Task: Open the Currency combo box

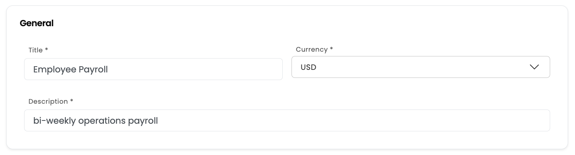Action: [x=420, y=67]
